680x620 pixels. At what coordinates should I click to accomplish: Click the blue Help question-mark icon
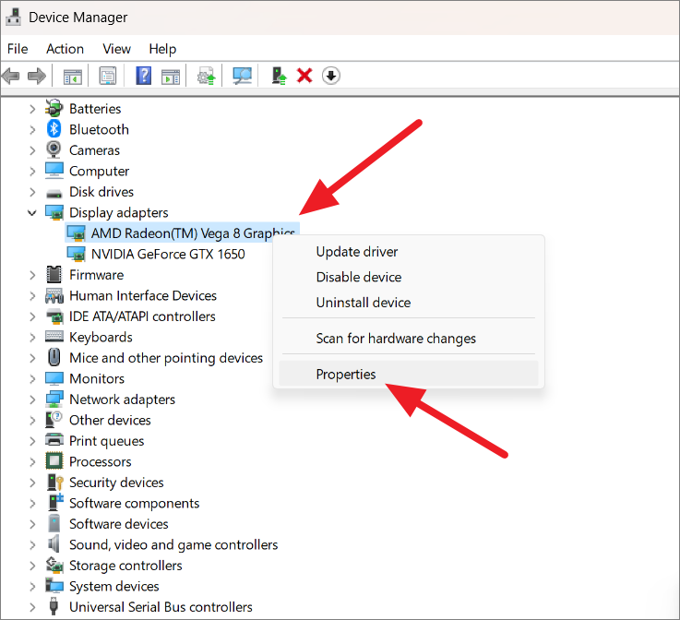(x=144, y=76)
